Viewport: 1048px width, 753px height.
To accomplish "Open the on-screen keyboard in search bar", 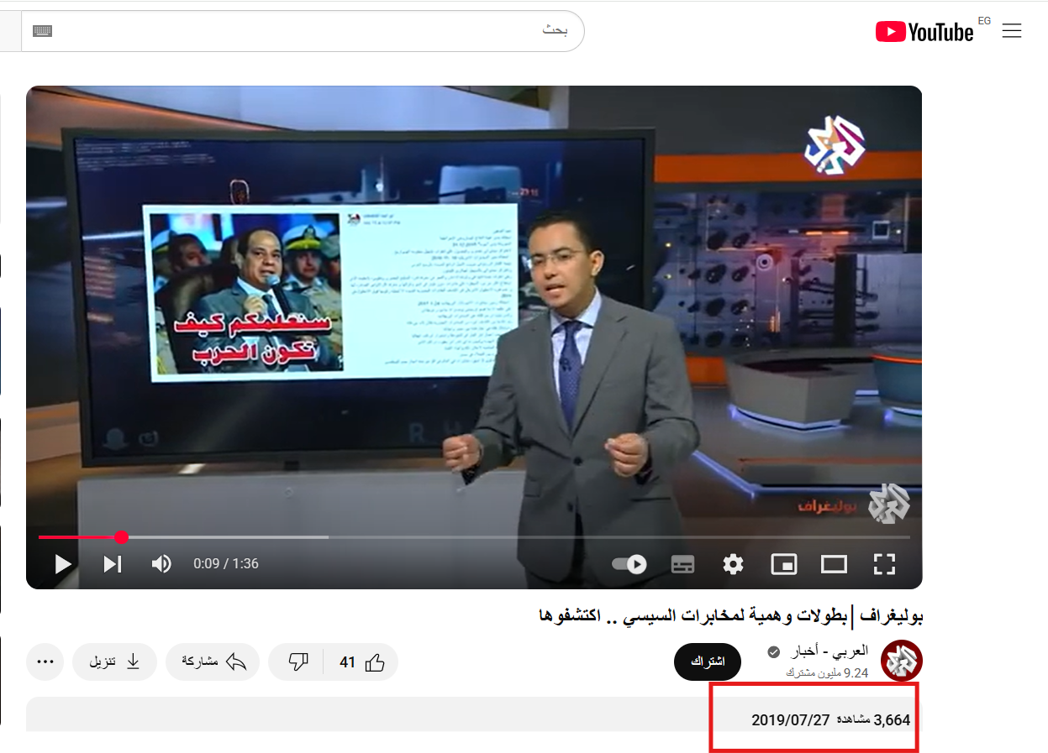I will (41, 31).
